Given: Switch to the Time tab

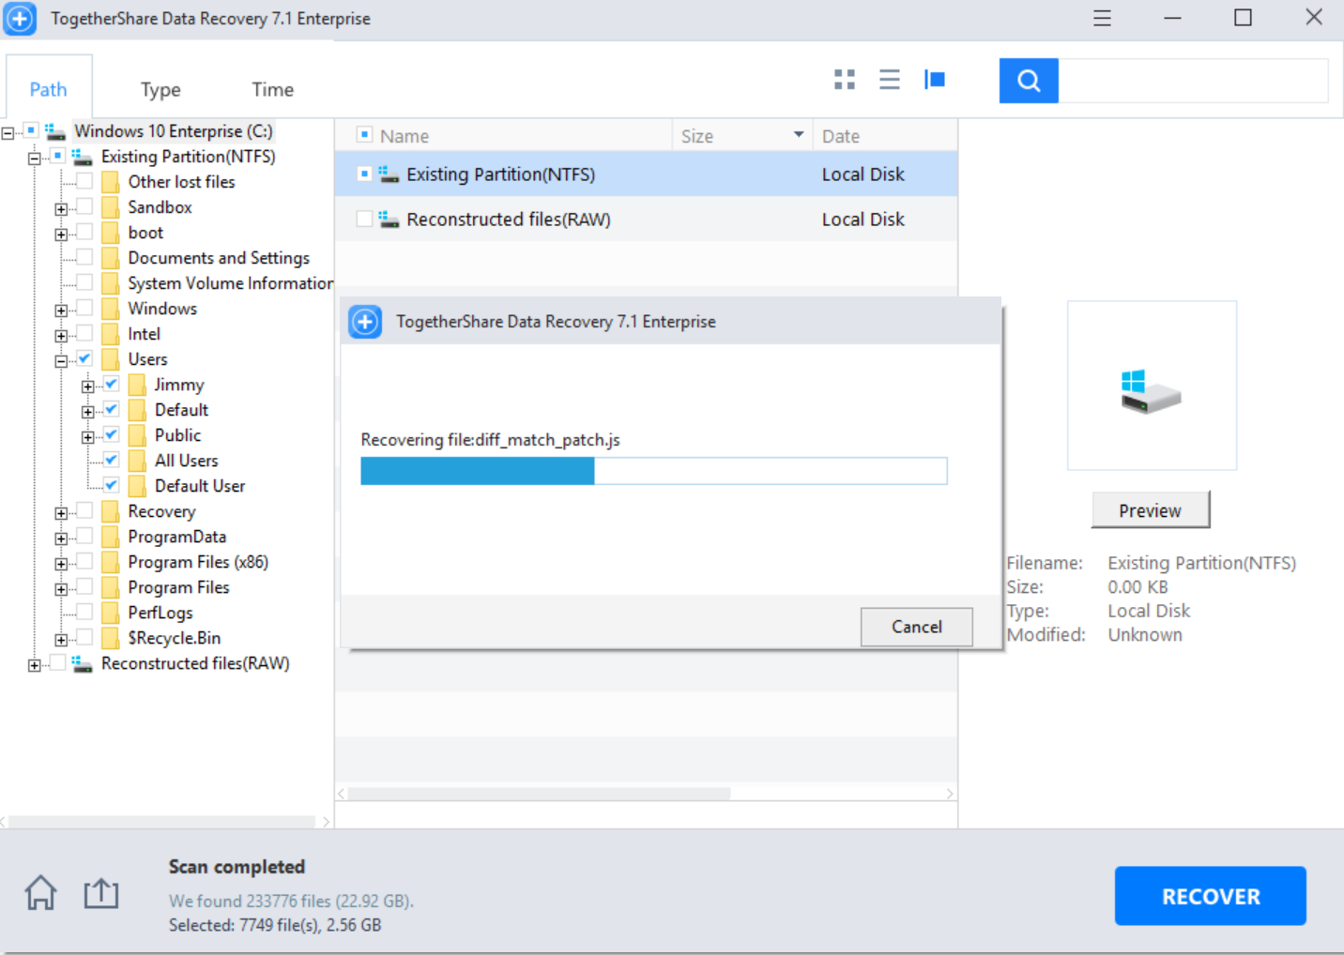Looking at the screenshot, I should coord(272,89).
